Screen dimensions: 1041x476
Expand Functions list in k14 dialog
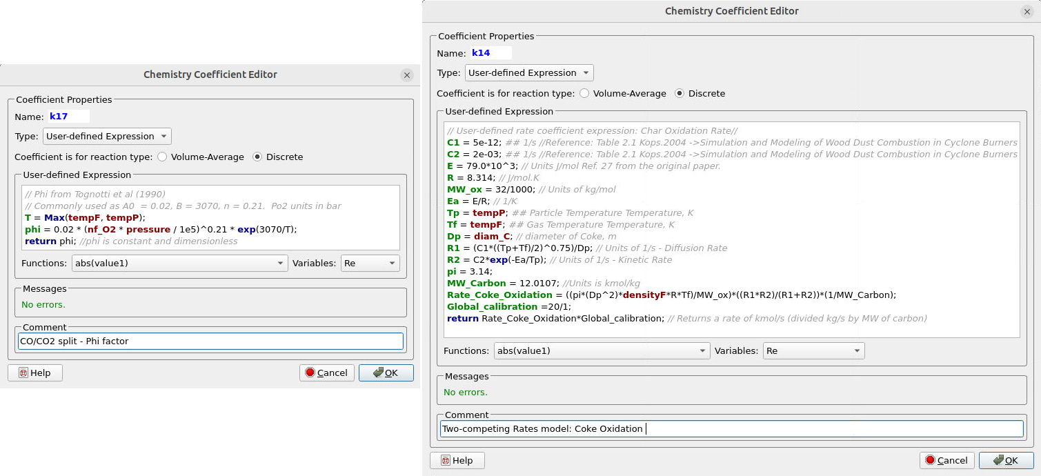click(602, 350)
